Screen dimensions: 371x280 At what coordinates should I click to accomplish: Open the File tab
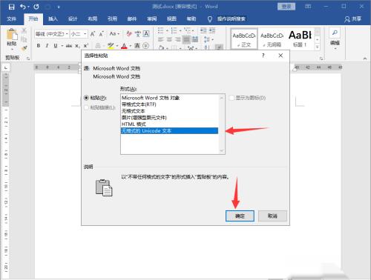point(11,19)
